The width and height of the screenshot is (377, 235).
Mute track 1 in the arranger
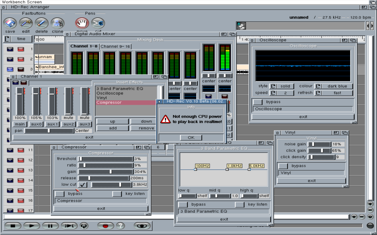click(21, 49)
